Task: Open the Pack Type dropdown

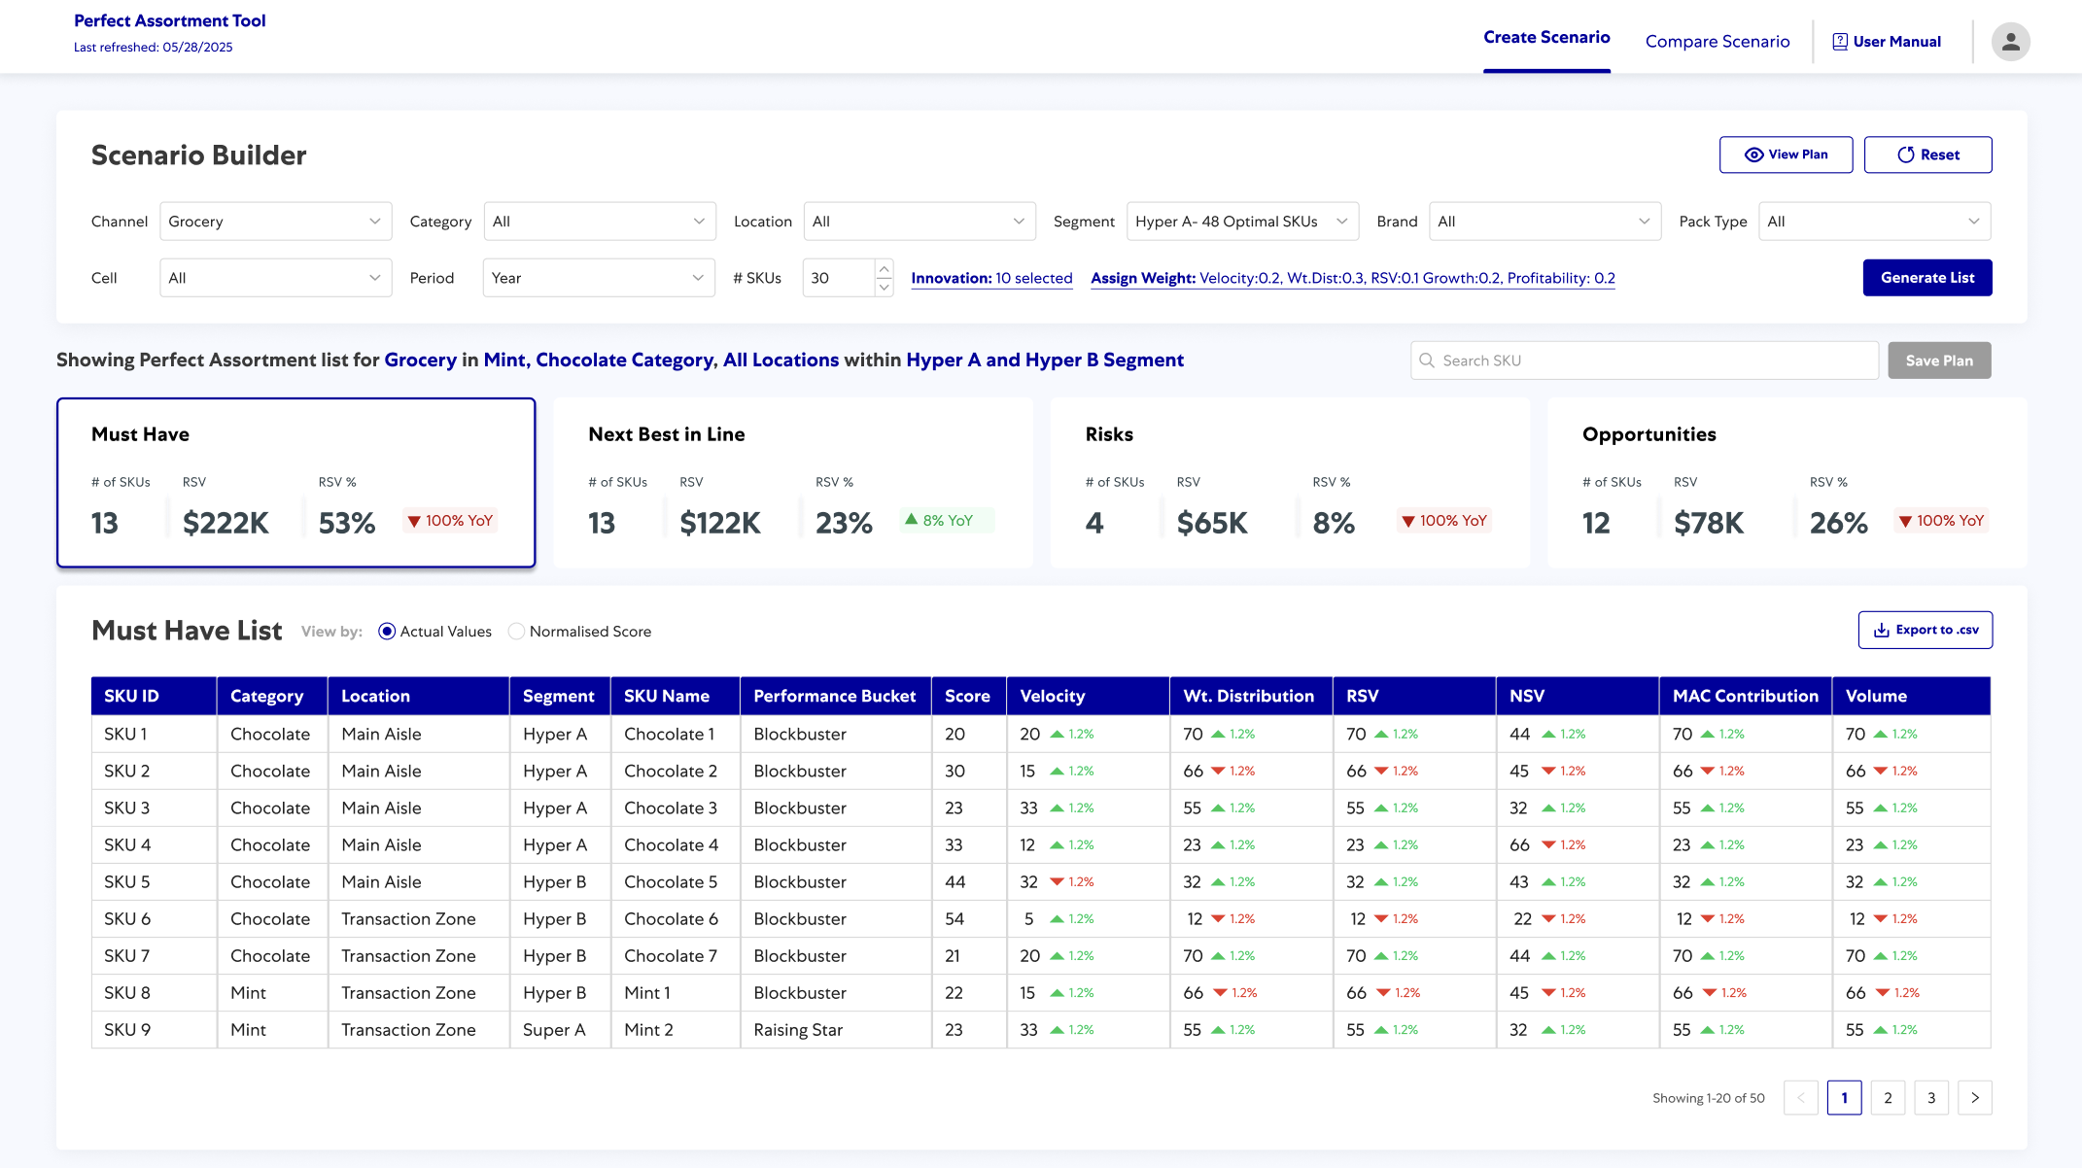Action: (1875, 222)
